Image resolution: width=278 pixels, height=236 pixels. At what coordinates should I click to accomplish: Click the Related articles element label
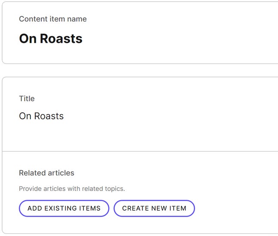47,173
